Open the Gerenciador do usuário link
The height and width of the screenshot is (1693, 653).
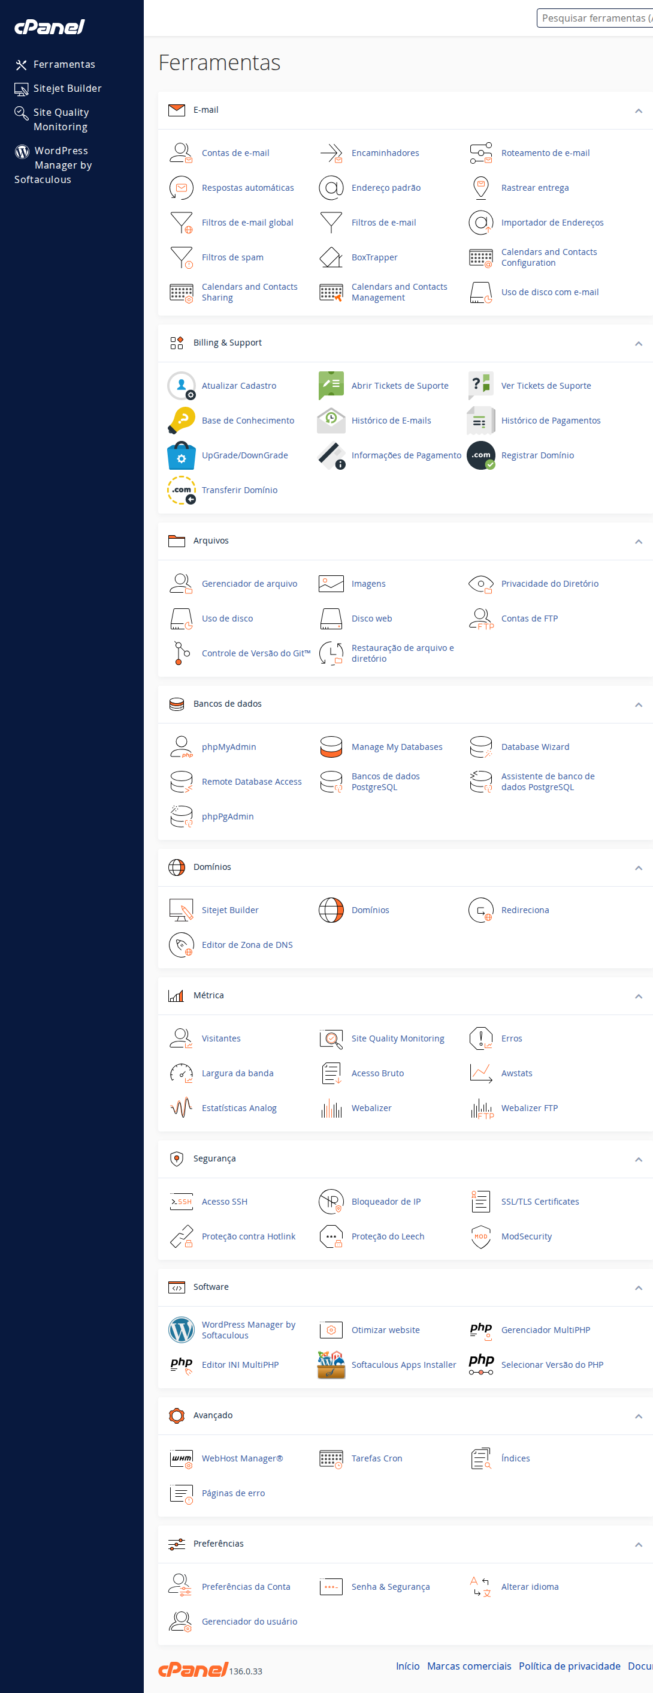[x=249, y=1622]
